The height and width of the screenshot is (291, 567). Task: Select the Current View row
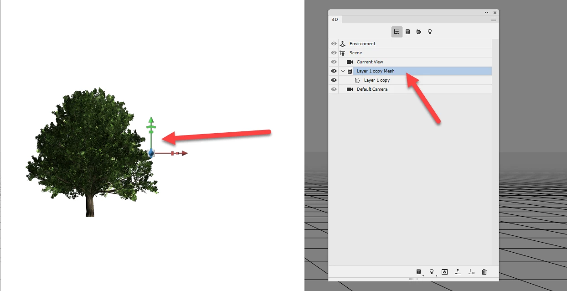[x=415, y=62]
